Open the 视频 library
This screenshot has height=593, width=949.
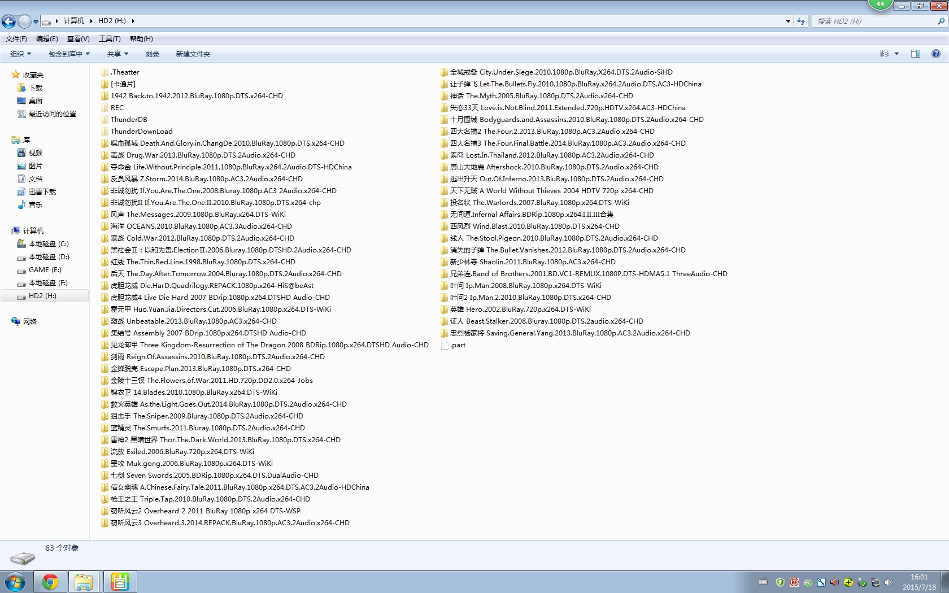[36, 153]
